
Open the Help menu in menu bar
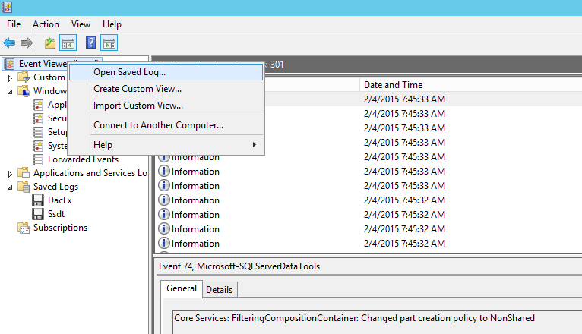[x=112, y=24]
